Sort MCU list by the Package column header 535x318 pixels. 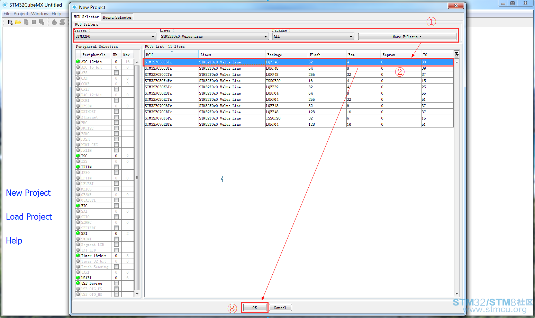click(x=287, y=54)
